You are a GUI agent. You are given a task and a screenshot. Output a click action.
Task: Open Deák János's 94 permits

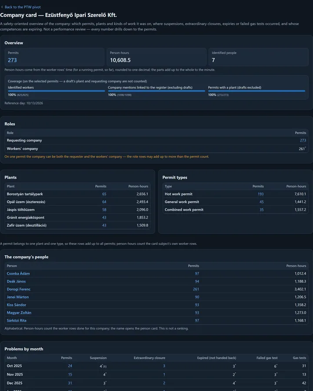click(x=197, y=281)
